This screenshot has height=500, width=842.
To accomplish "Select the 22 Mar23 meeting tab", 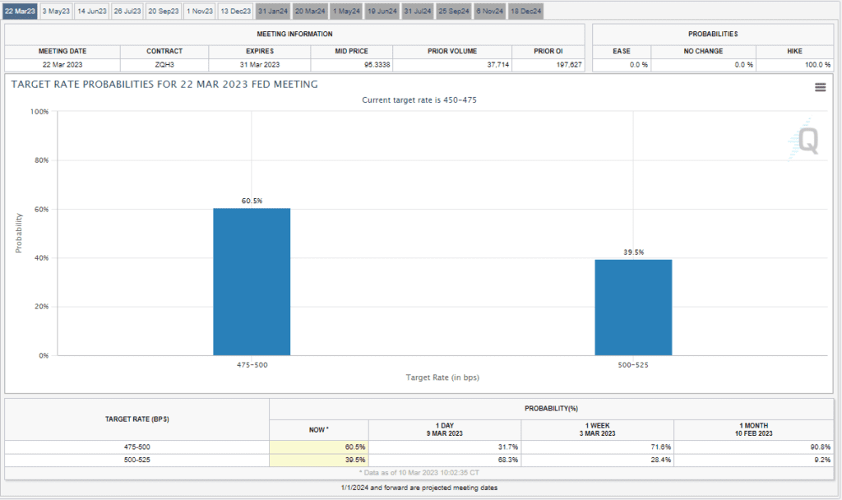I will click(x=19, y=11).
